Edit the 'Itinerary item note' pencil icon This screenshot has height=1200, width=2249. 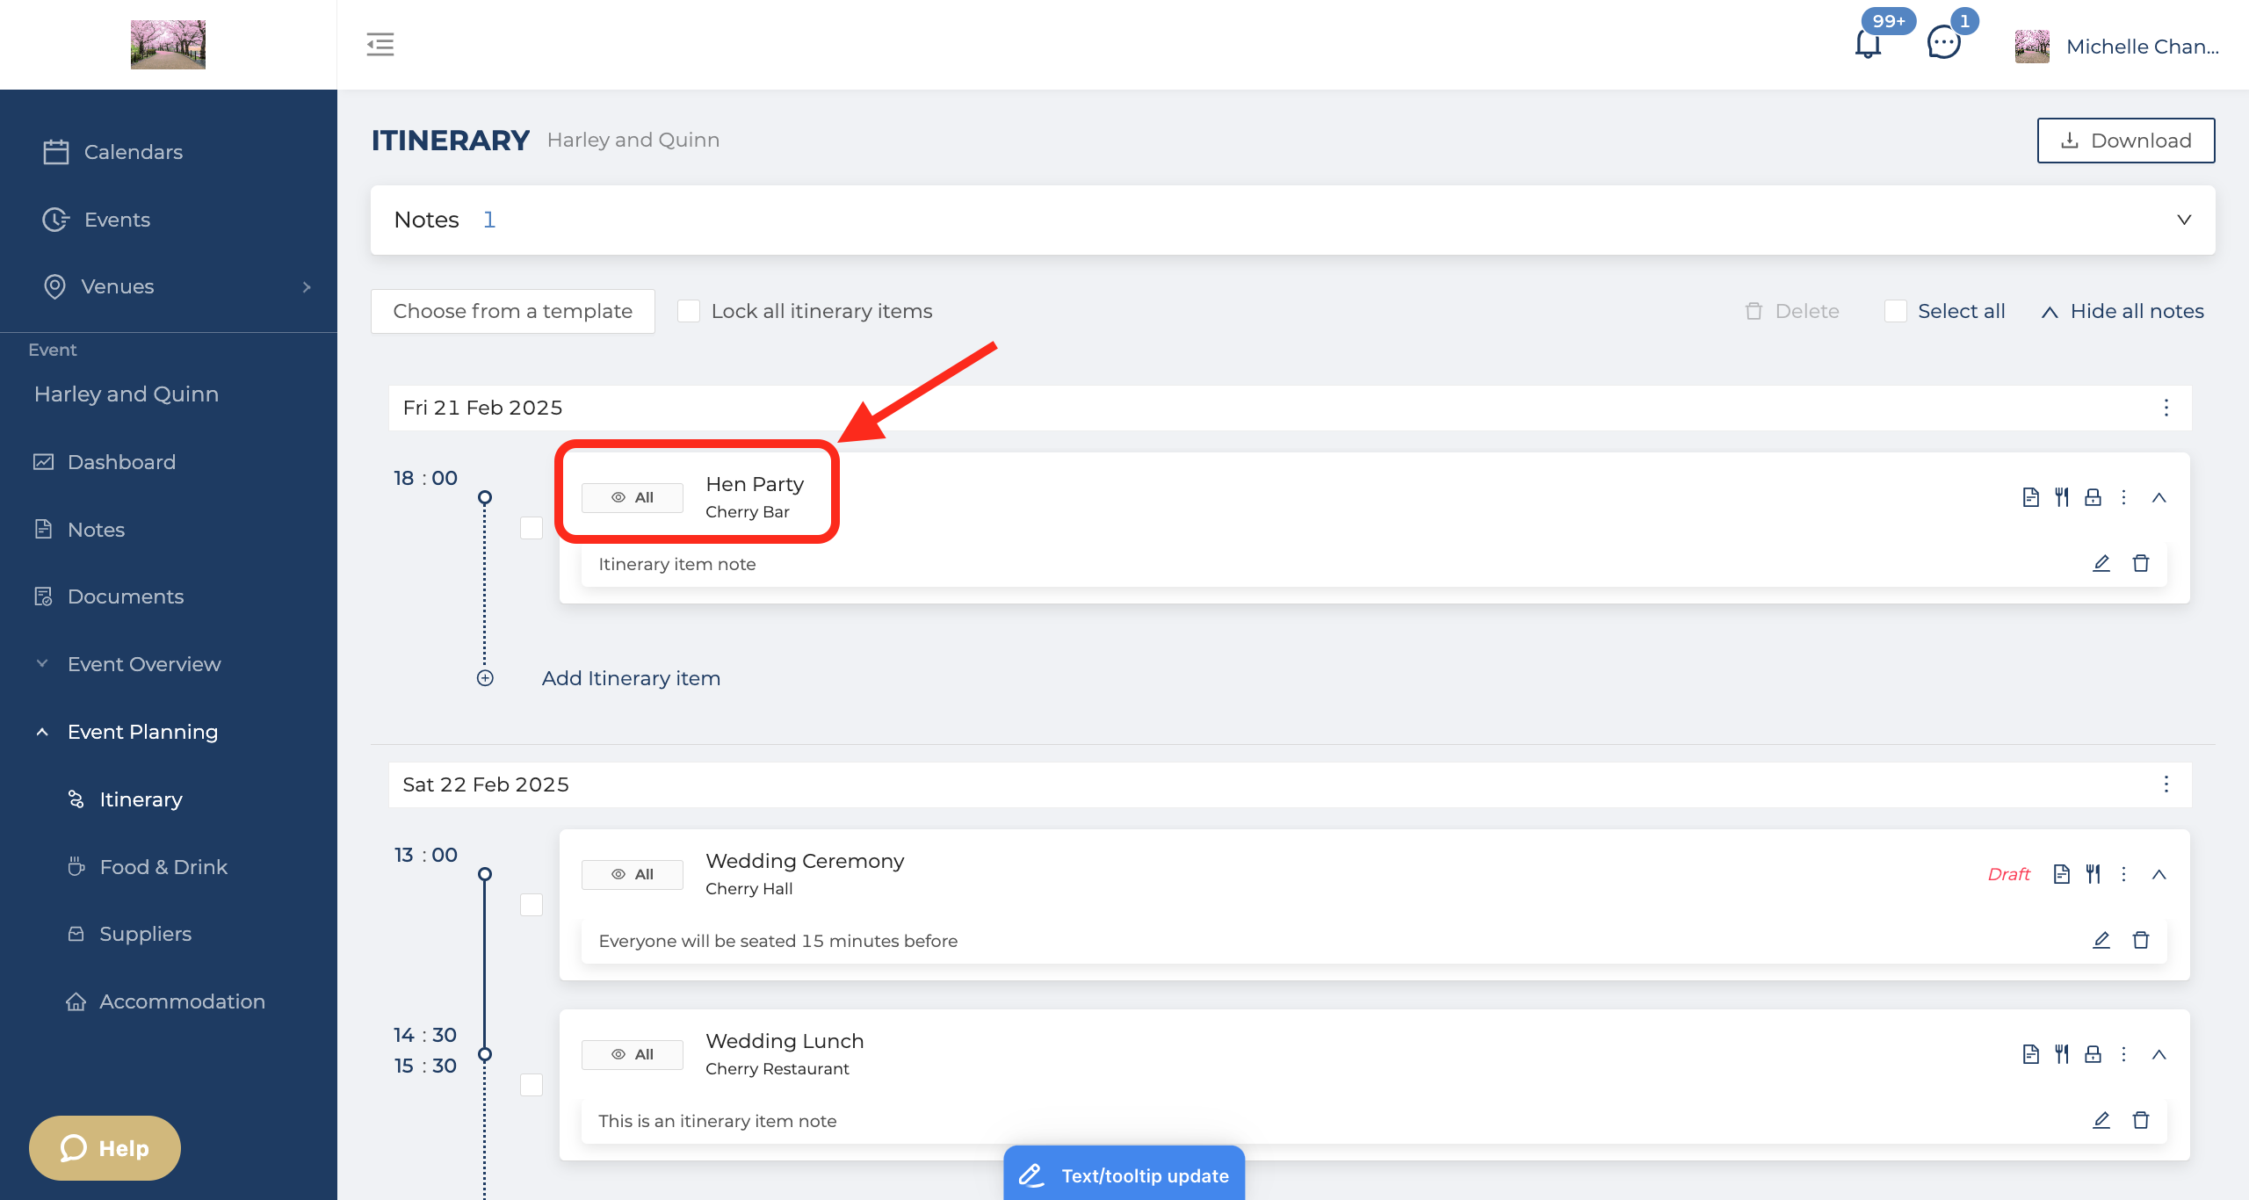coord(2101,563)
